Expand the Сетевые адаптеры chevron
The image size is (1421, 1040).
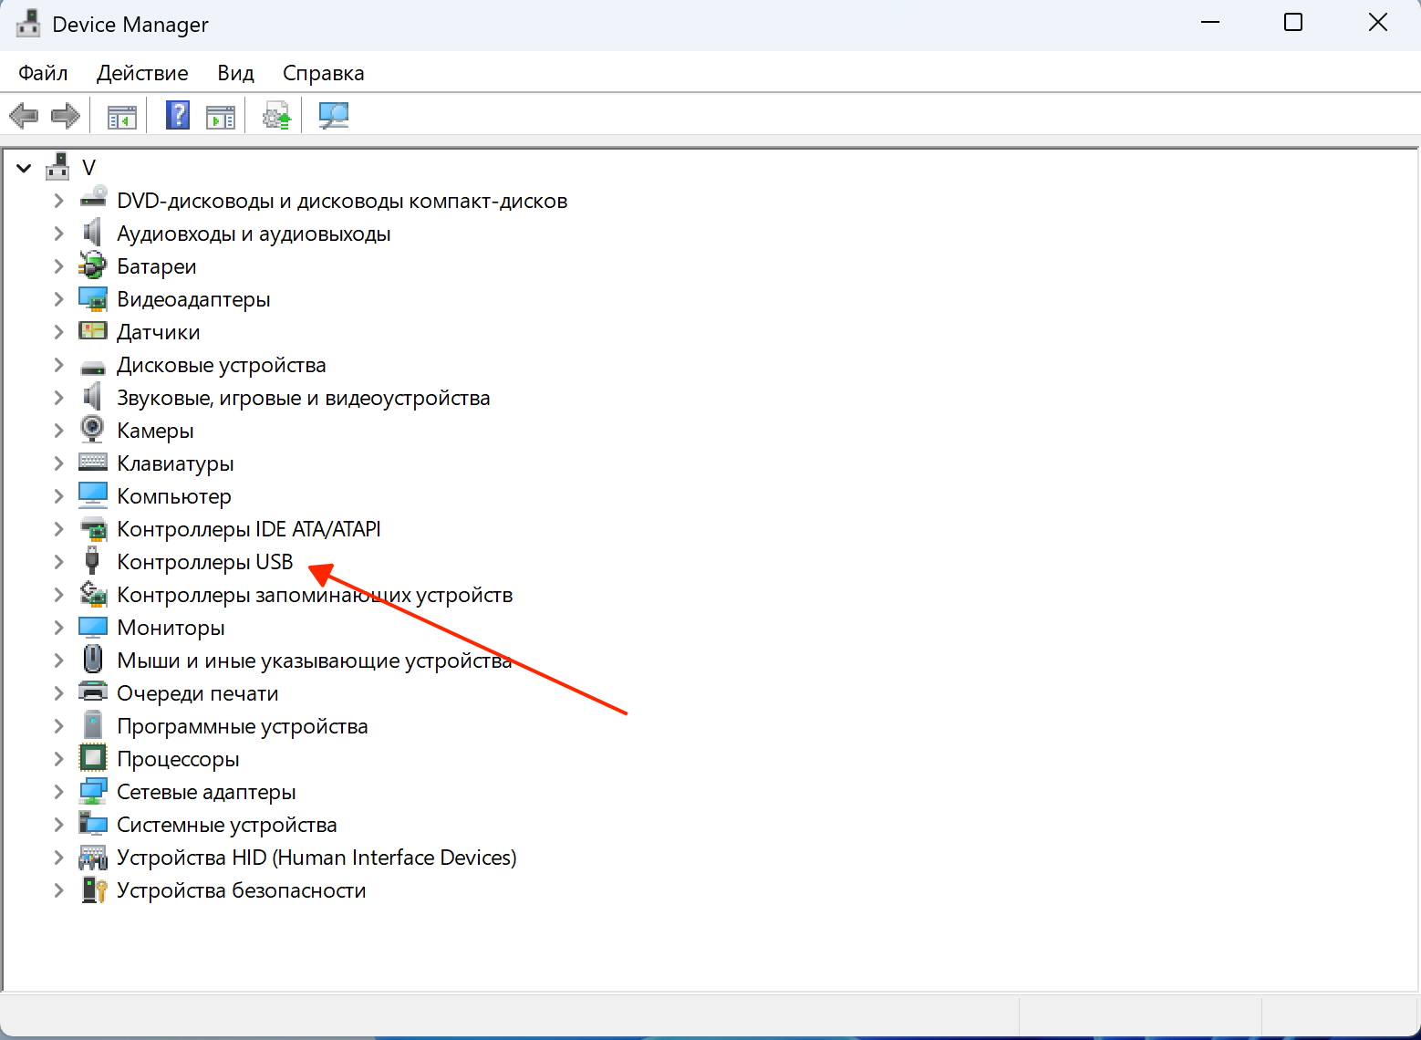coord(58,792)
